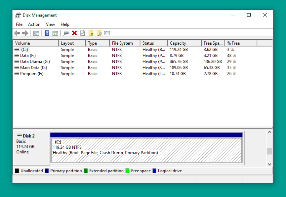Open the Help menu
This screenshot has height=197, width=286.
pos(65,24)
